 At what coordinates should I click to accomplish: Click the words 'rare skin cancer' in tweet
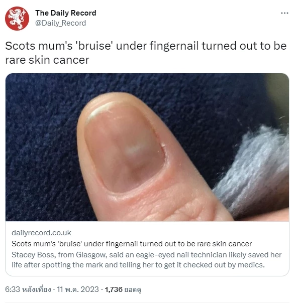click(x=47, y=60)
